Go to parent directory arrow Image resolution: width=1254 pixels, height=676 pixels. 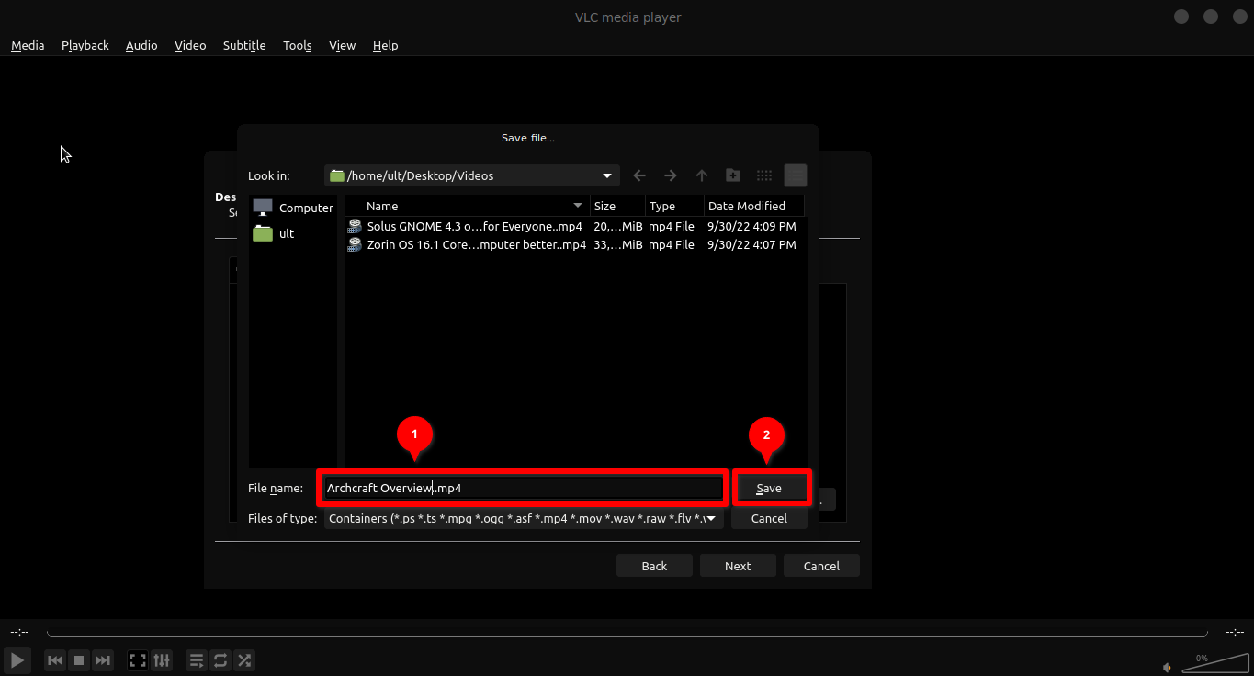702,175
